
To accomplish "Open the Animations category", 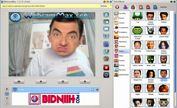I will (121, 32).
